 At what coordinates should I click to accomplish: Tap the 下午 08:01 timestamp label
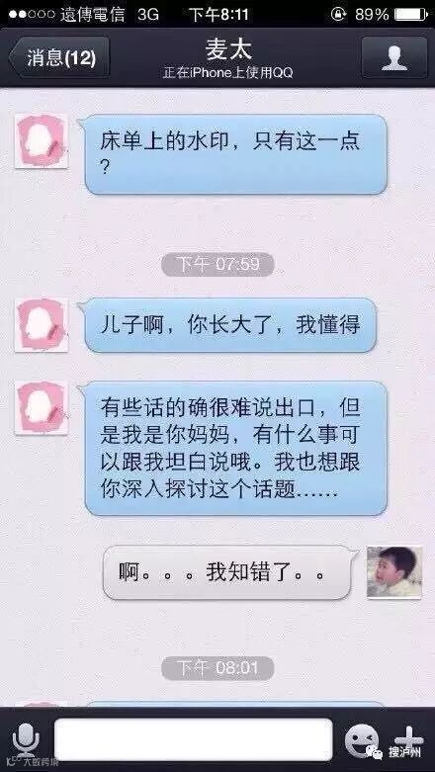pos(217,668)
